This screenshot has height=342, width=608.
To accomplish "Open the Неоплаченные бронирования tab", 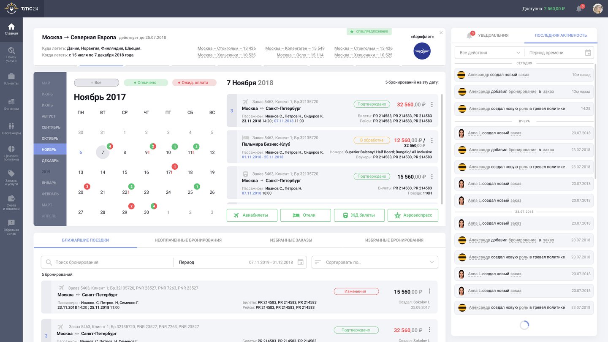I will tap(188, 240).
